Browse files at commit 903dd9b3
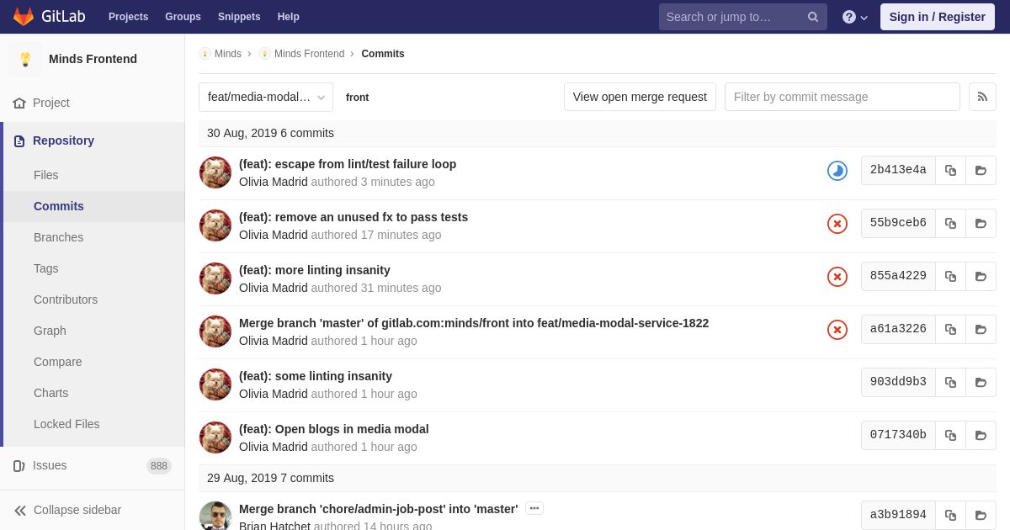 coord(981,382)
